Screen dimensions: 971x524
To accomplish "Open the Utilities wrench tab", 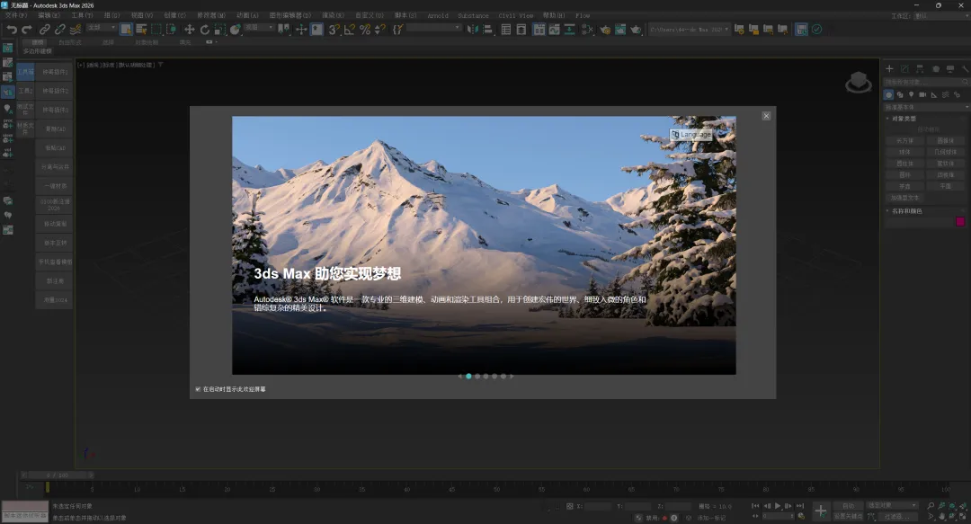I will click(x=965, y=68).
